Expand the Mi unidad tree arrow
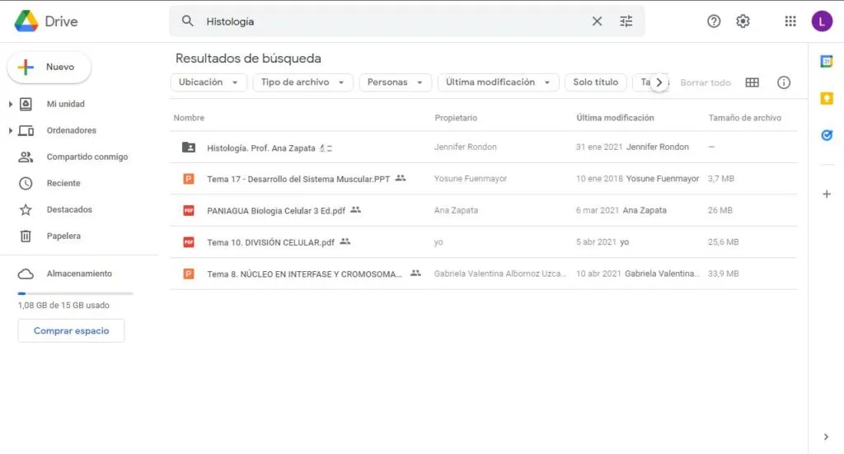844x454 pixels. point(10,105)
